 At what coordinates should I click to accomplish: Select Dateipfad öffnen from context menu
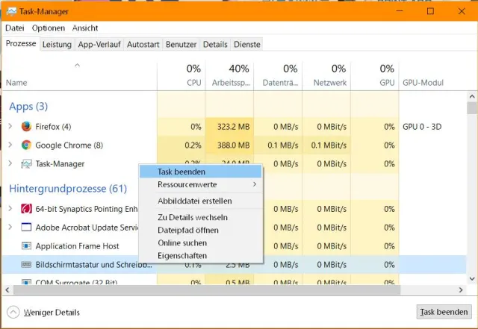187,230
